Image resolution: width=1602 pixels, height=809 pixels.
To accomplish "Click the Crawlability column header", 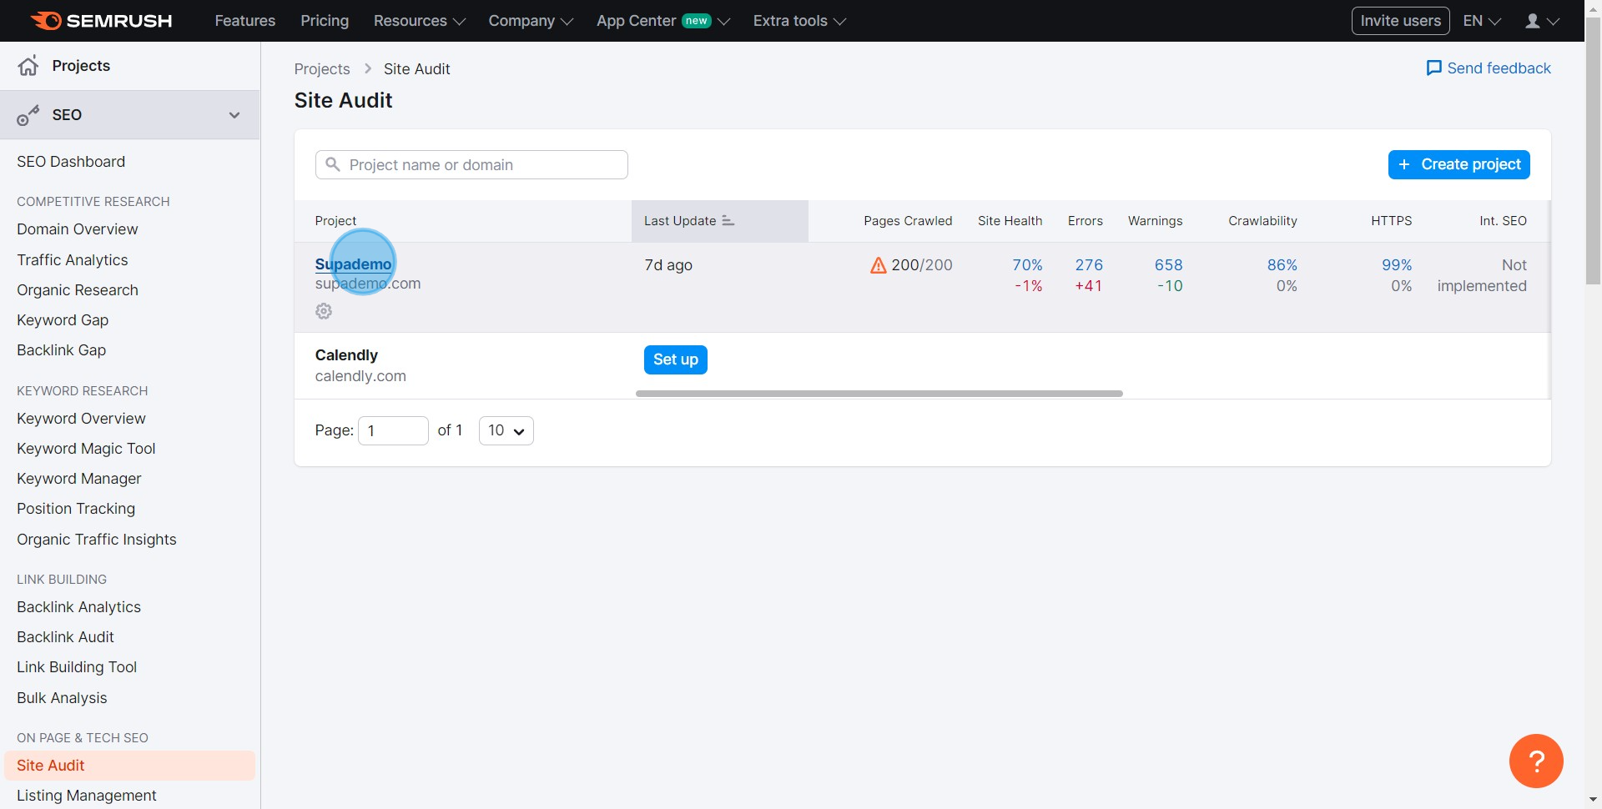I will [1262, 221].
